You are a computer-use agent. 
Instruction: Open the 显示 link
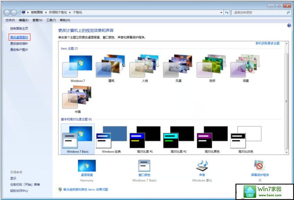point(13,178)
